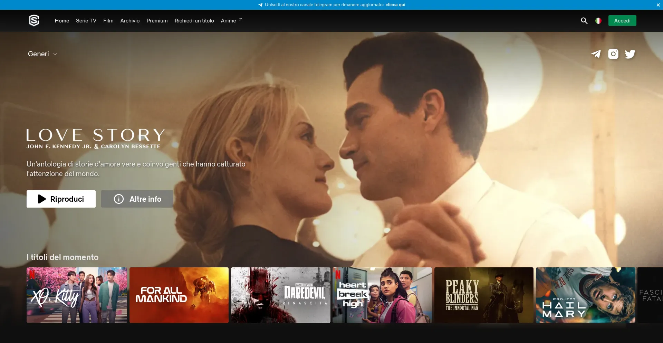Click the paper plane icon in banner
663x343 pixels.
[x=260, y=5]
